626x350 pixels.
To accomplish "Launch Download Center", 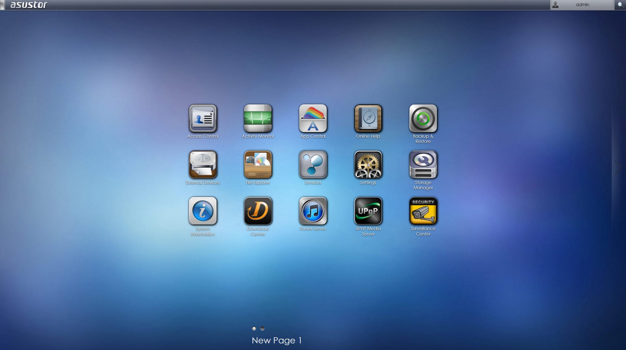I will click(x=258, y=211).
